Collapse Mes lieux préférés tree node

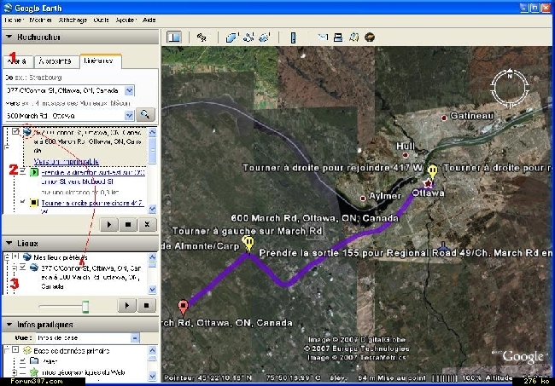tap(7, 257)
